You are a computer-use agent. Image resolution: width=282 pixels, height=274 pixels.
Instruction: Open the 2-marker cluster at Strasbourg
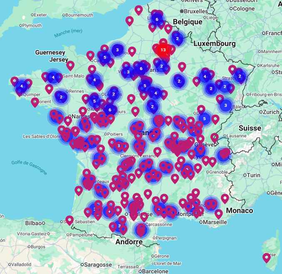240,76
